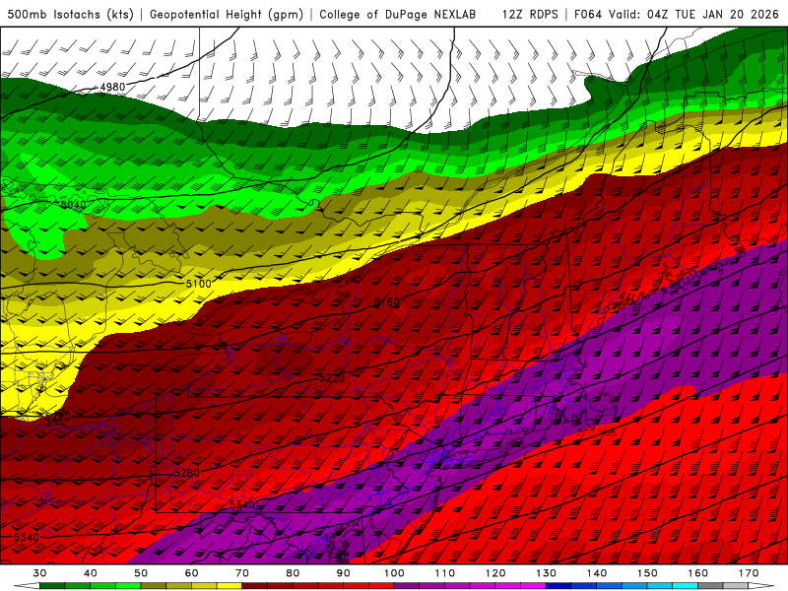Select the 5040 height contour label
788x591 pixels.
point(73,205)
